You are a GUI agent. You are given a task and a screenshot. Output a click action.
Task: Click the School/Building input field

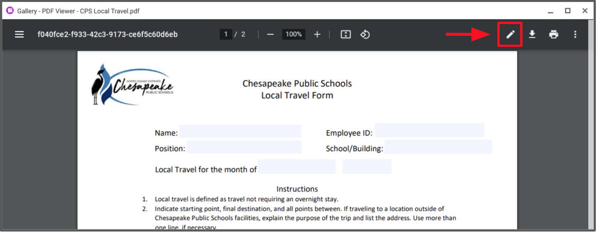pos(438,147)
